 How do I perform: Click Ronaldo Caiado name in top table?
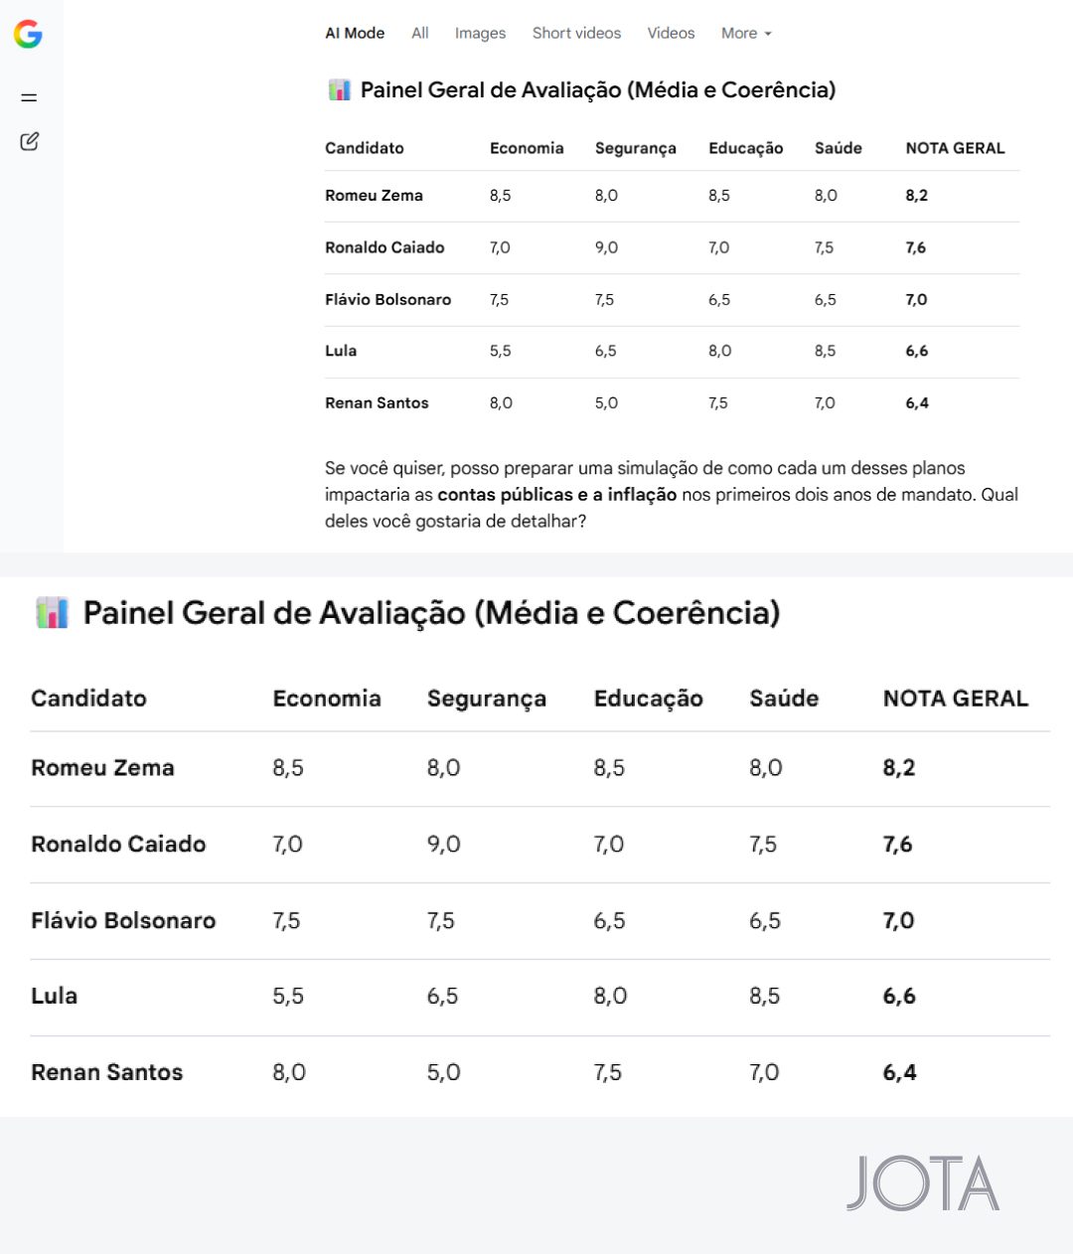(384, 247)
